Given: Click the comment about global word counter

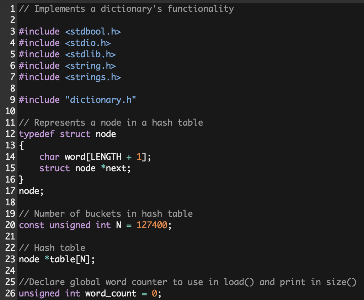Looking at the screenshot, I should coord(188,282).
